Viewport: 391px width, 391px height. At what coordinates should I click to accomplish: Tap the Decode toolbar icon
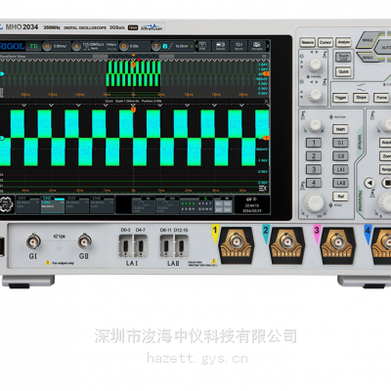221,46
